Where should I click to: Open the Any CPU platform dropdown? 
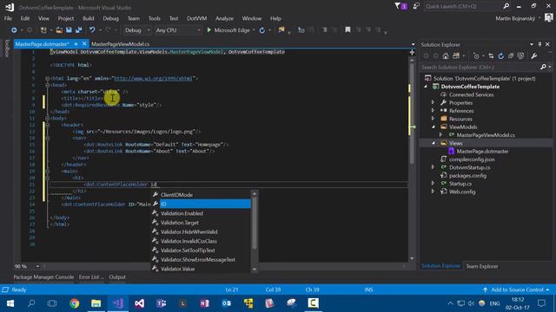pyautogui.click(x=177, y=30)
